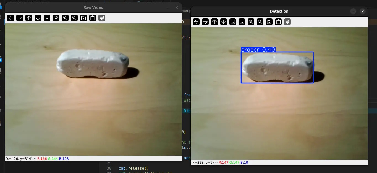The width and height of the screenshot is (377, 173).
Task: Pan down in the Detection window
Action: (224, 22)
